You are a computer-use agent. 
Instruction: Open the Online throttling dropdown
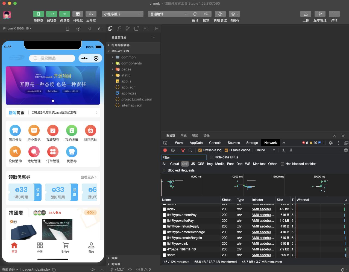tap(265, 150)
